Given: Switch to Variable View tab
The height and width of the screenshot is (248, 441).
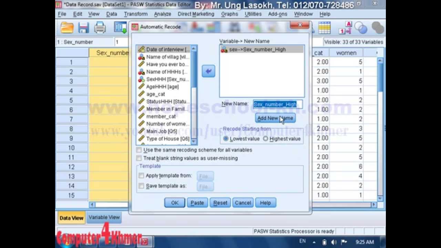Looking at the screenshot, I should pos(104,217).
